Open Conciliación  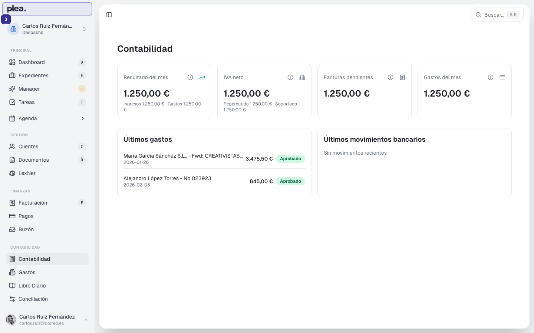pos(47,299)
